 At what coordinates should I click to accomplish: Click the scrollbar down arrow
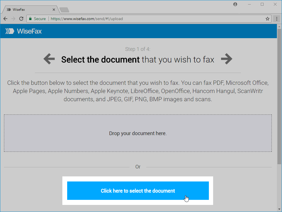279,209
